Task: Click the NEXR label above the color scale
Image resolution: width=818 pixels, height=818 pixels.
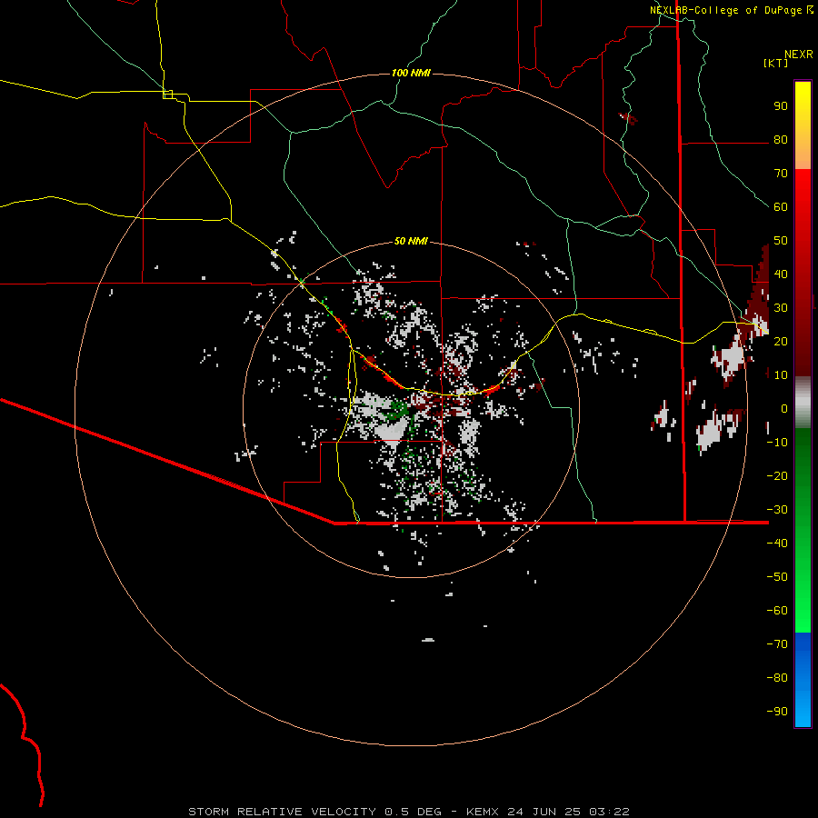Action: [x=798, y=55]
